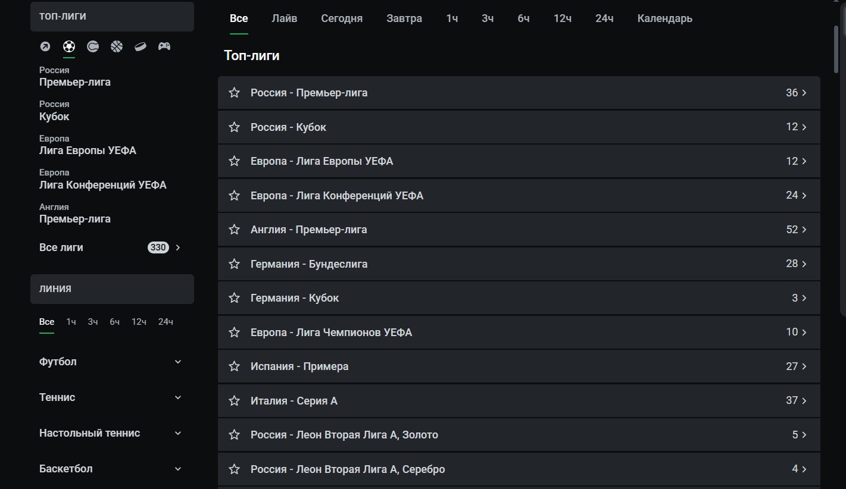Screen dimensions: 846x489
Task: Click the ТОП-ЛИГИ panel header
Action: (x=112, y=16)
